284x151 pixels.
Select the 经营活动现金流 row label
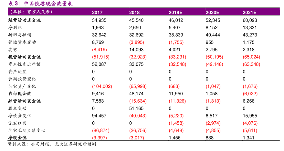pyautogui.click(x=25, y=20)
